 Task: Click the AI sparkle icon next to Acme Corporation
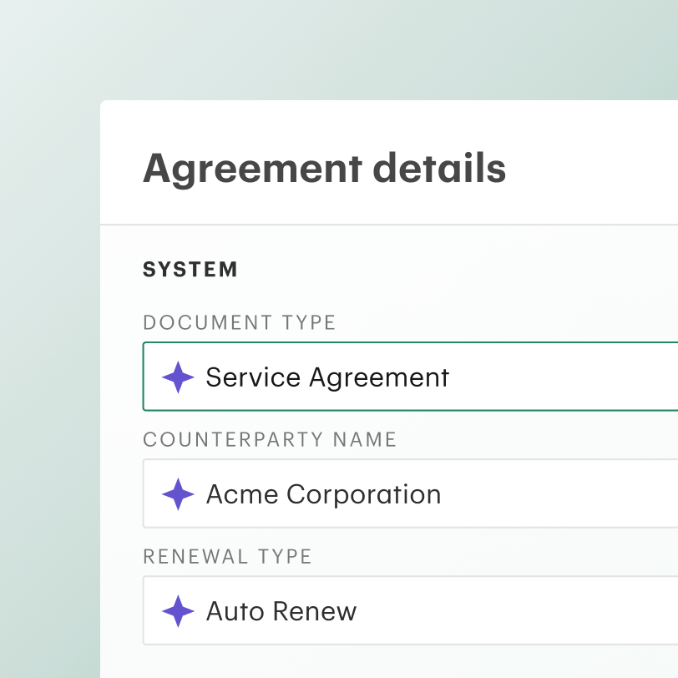pyautogui.click(x=178, y=494)
